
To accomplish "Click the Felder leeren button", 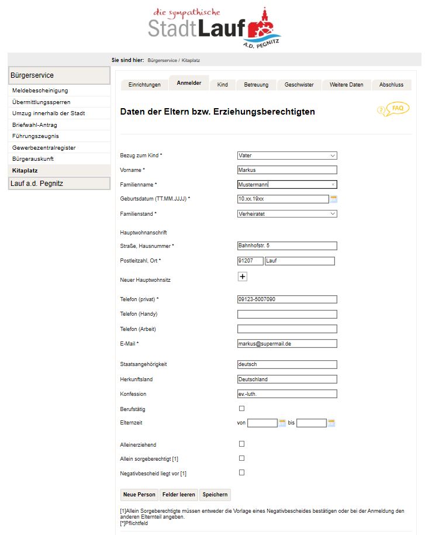I will 179,495.
